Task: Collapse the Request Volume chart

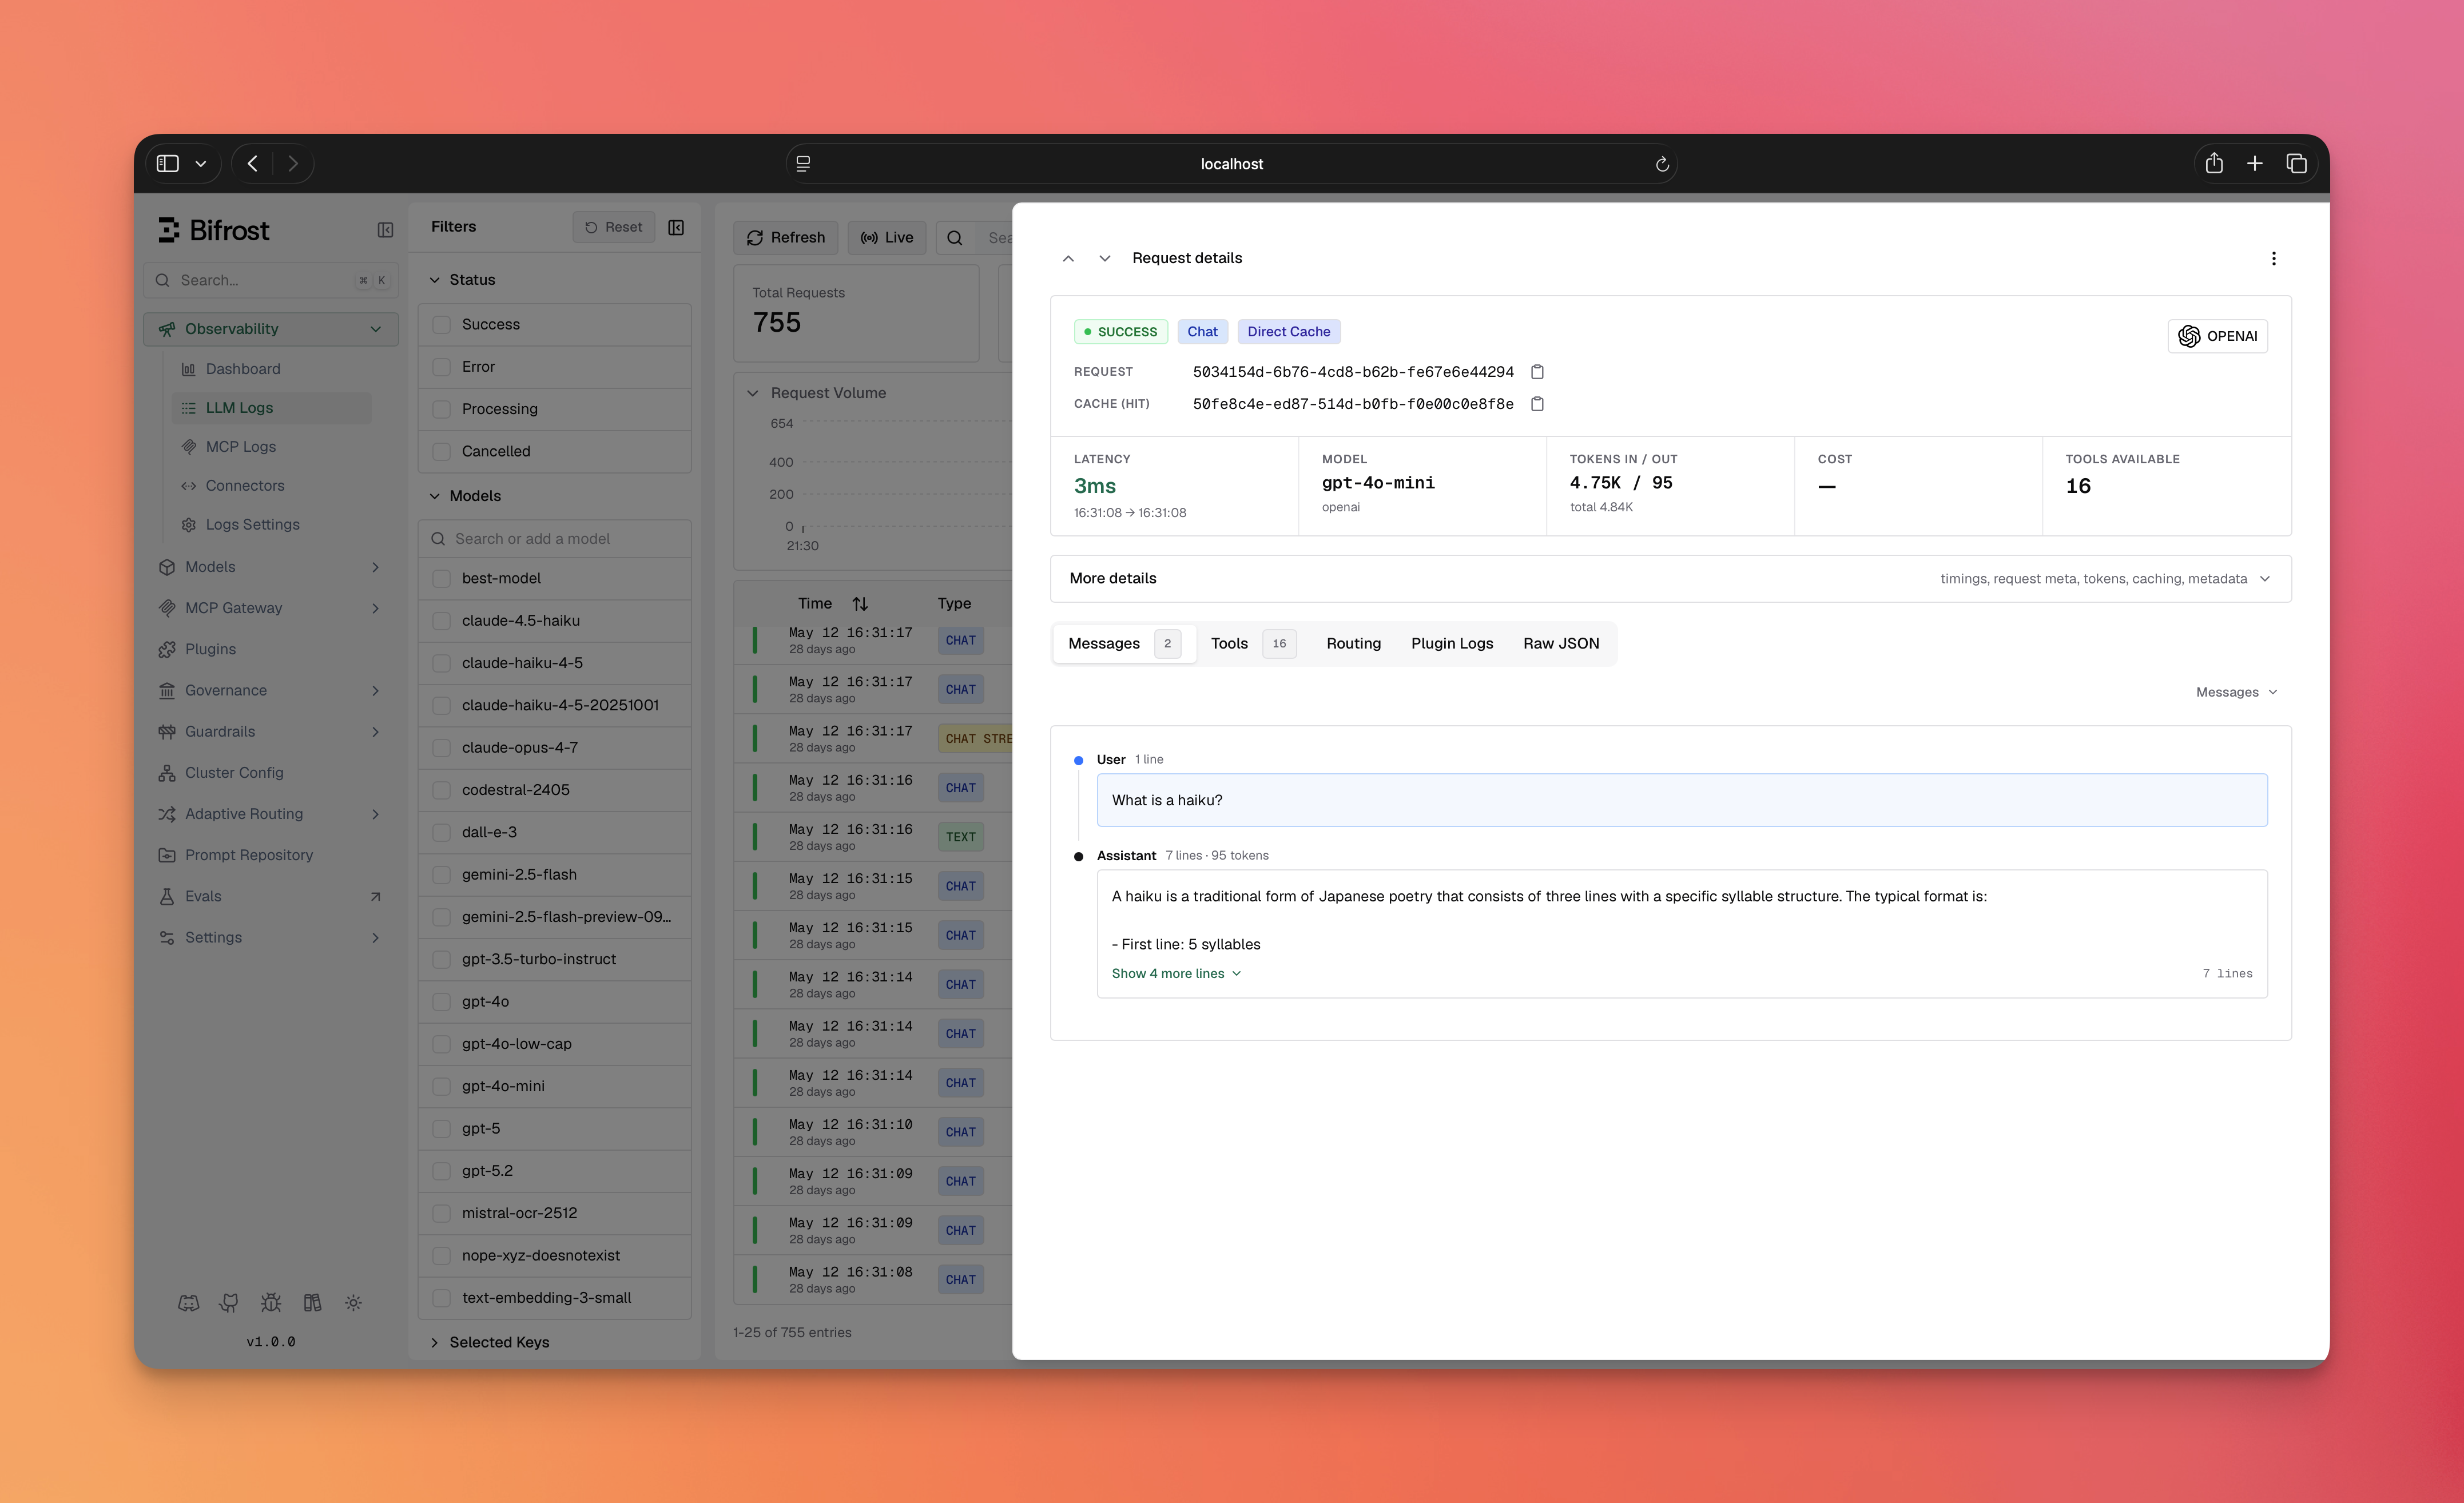Action: pyautogui.click(x=752, y=393)
